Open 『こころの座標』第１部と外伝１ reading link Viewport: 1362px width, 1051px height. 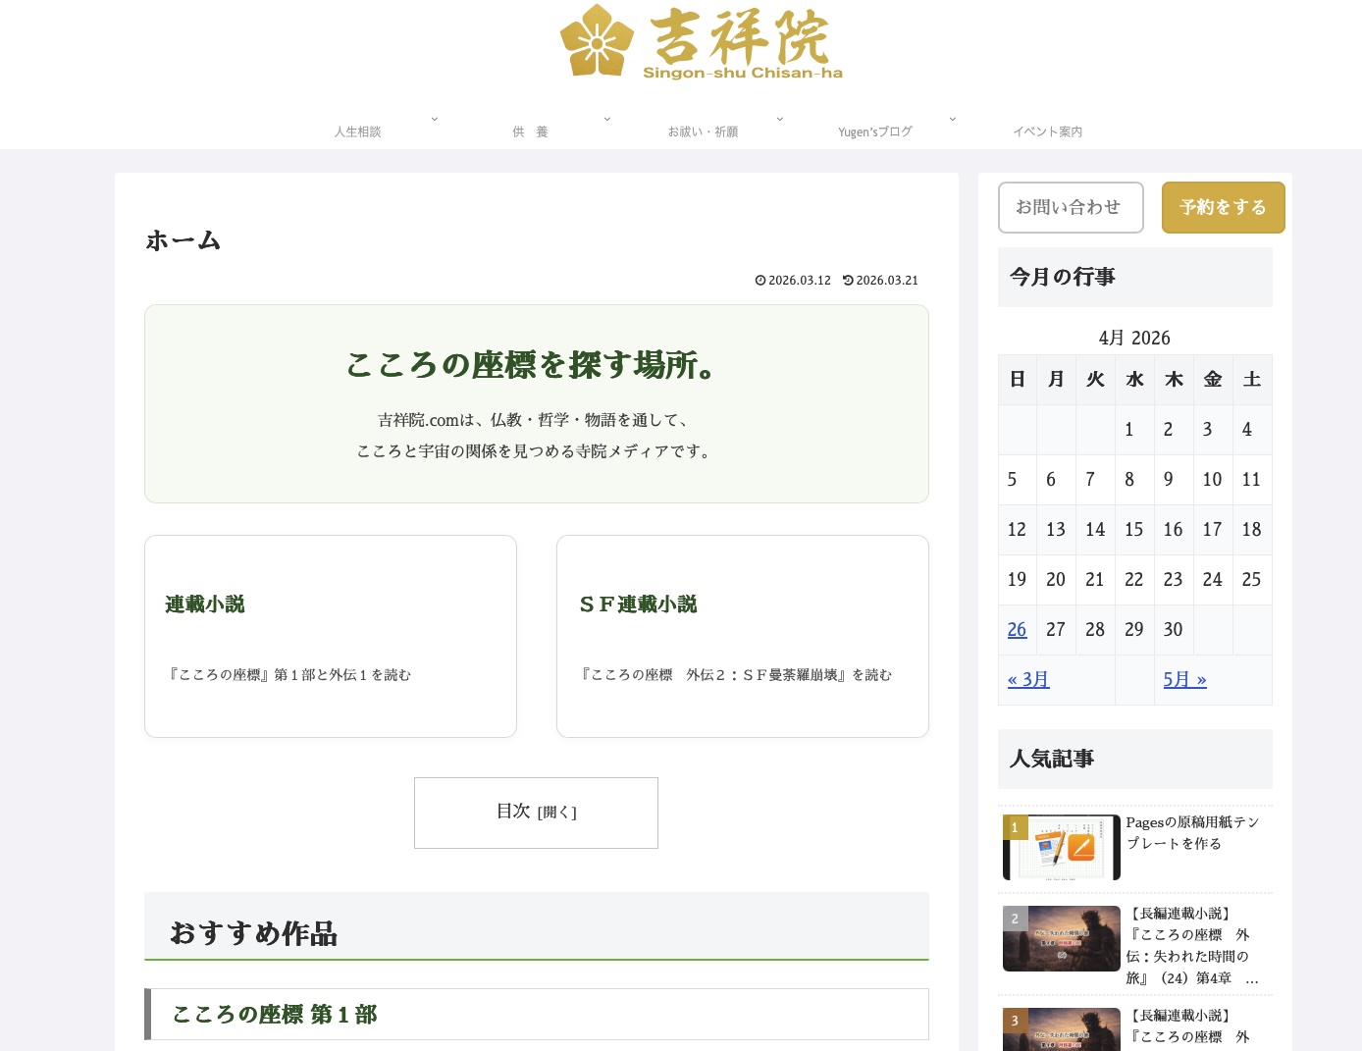pos(289,675)
